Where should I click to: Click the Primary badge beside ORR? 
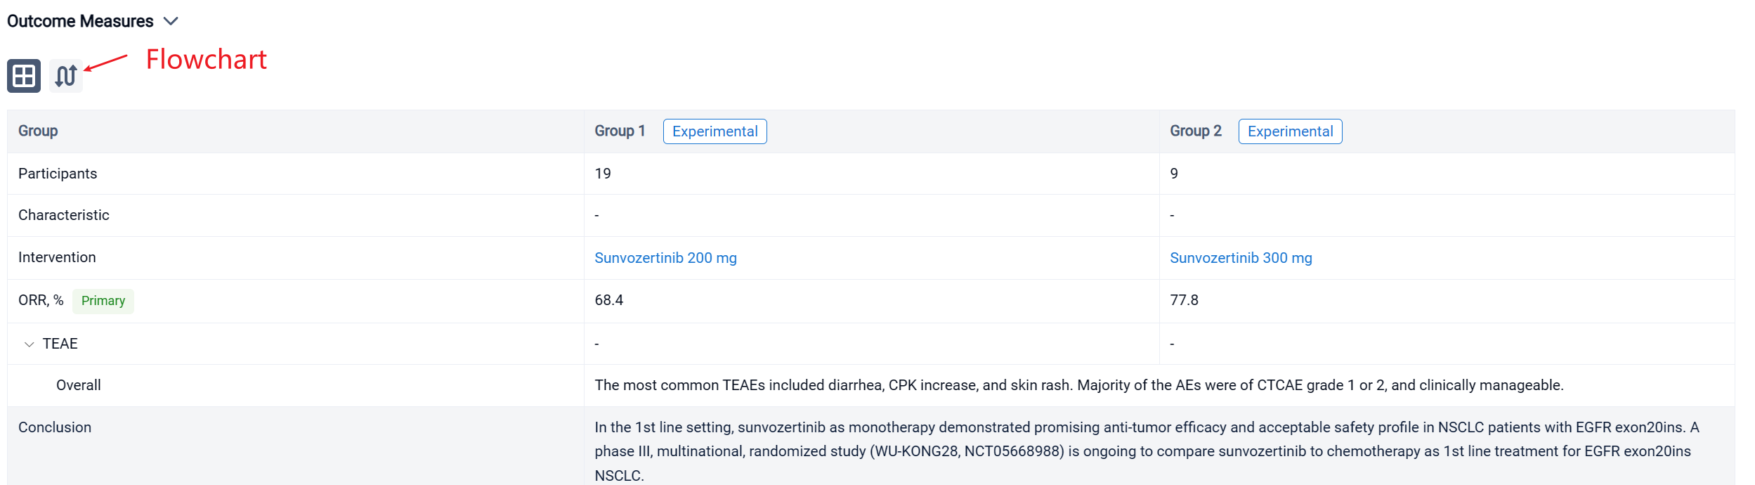tap(103, 301)
